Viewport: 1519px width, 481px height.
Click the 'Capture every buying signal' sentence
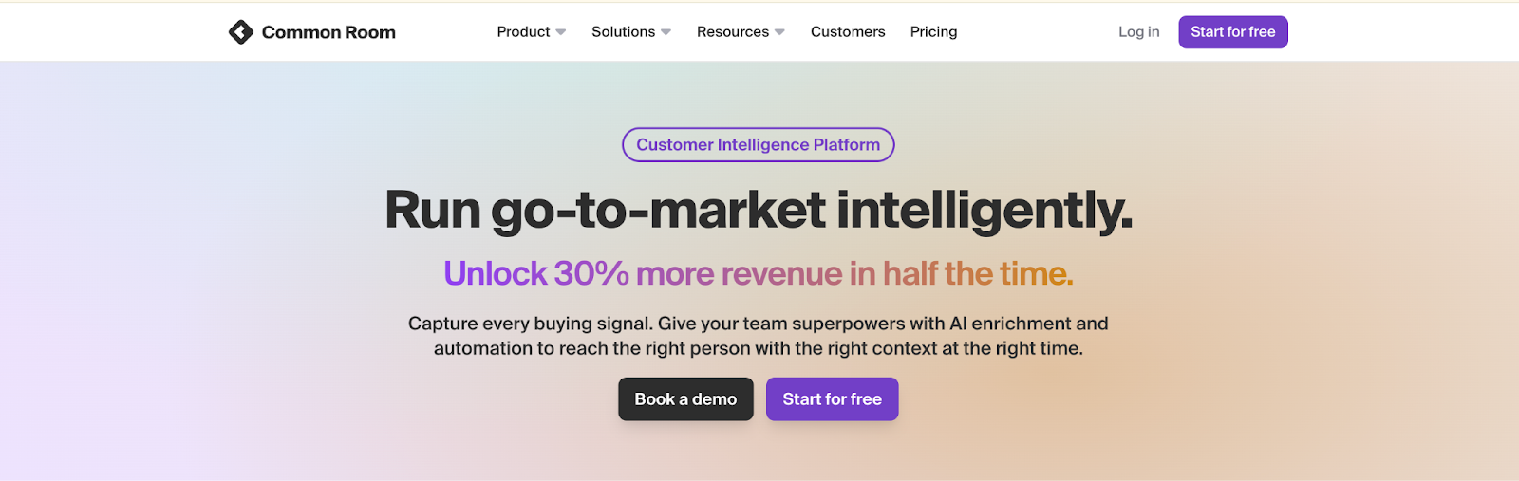(x=531, y=324)
